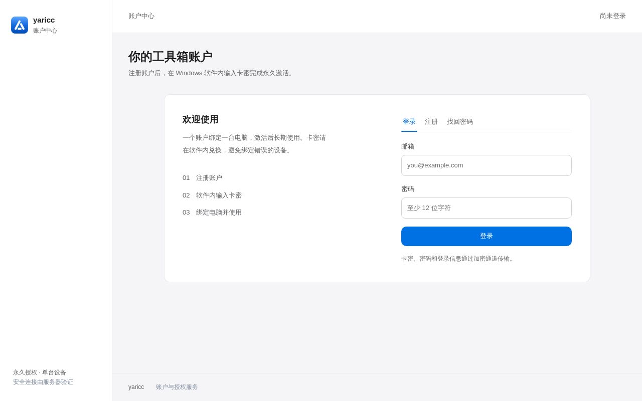This screenshot has width=642, height=401.
Task: Open the 找回密码 tab
Action: [460, 122]
